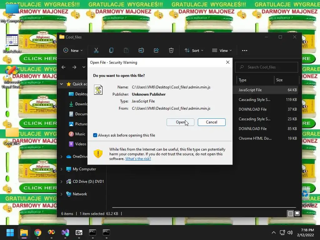Screen dimensions: 320x240
Task: Open the RunAsDate desktop shortcut
Action: (x=12, y=43)
